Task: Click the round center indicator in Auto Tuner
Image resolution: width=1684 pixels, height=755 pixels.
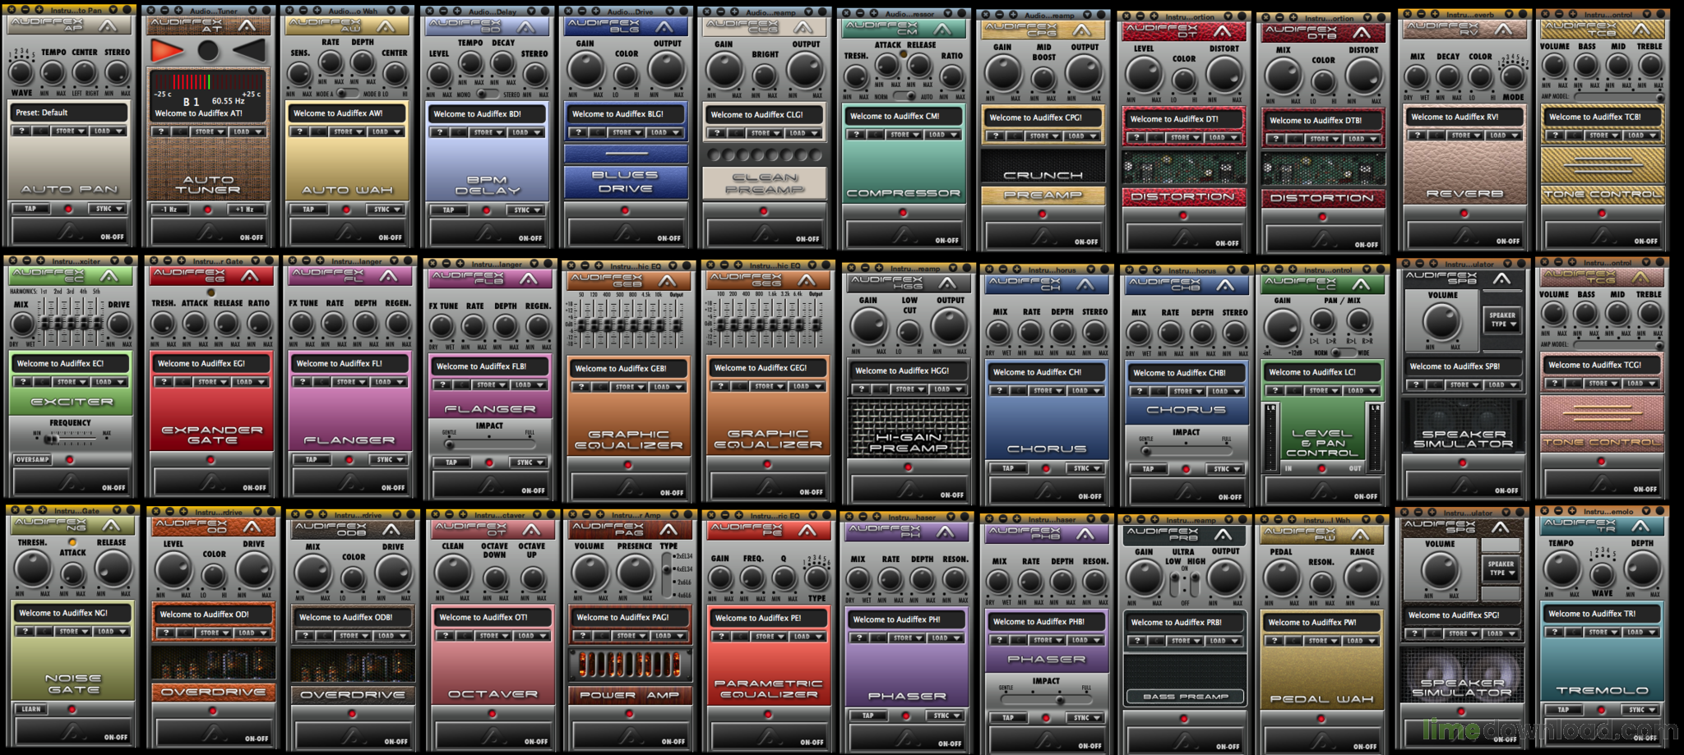Action: point(208,51)
